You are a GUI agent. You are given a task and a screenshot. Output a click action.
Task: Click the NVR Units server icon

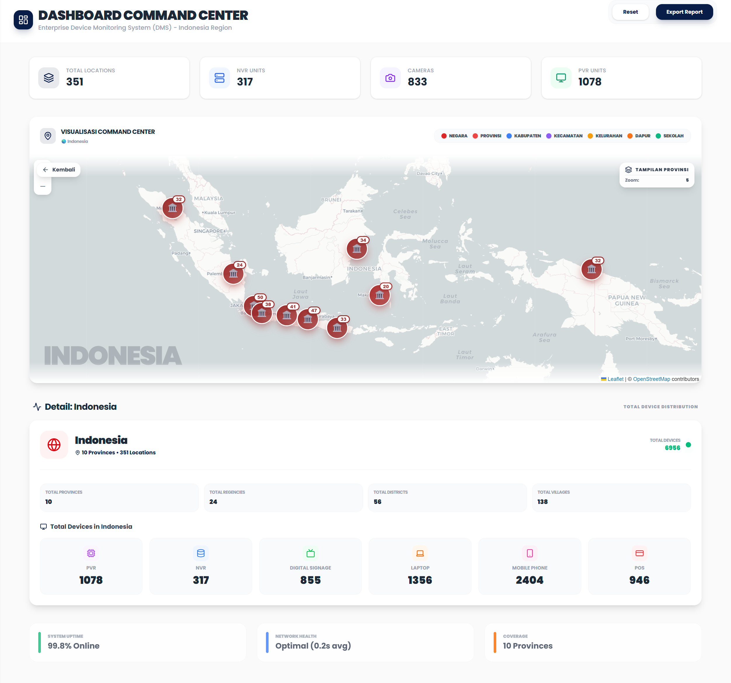pyautogui.click(x=220, y=78)
